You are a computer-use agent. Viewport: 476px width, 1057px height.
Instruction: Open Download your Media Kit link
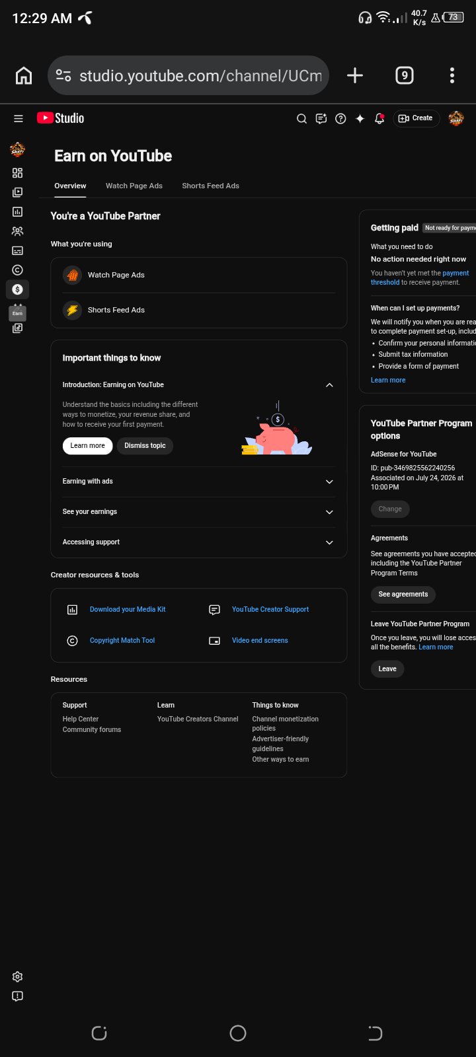pyautogui.click(x=128, y=609)
